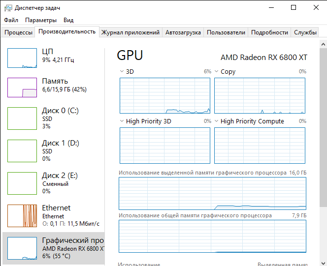Open the Параметры menu
327x266 pixels.
pyautogui.click(x=41, y=20)
